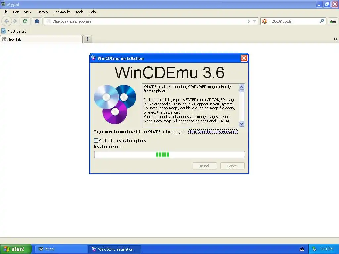
Task: Open the Tools menu
Action: coord(79,12)
